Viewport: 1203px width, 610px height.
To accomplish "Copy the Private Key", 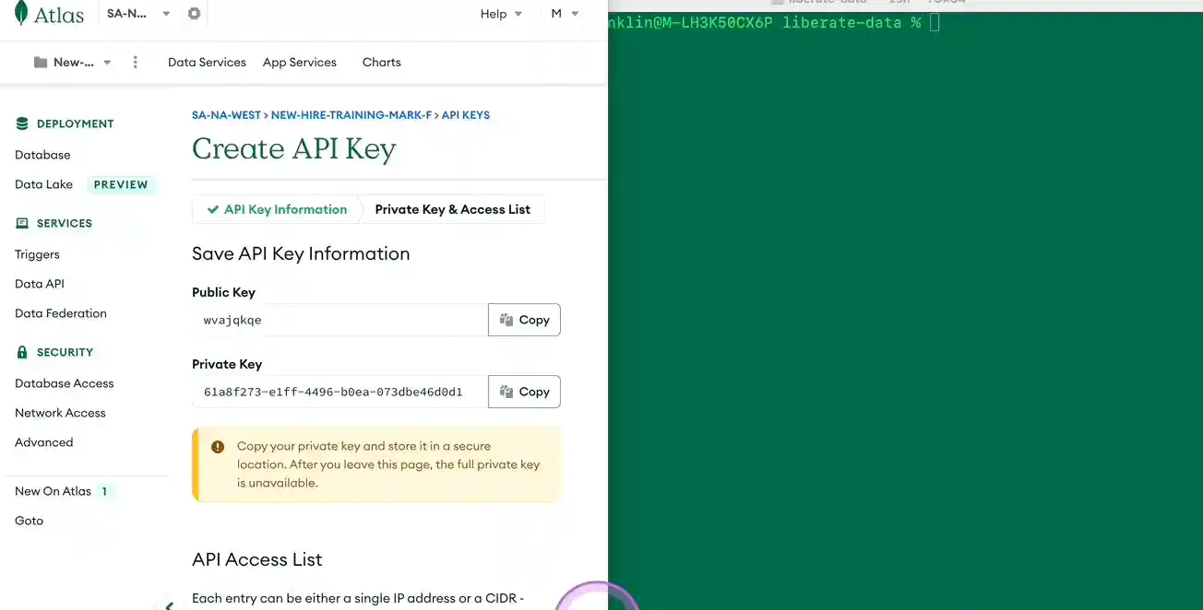I will [x=524, y=392].
